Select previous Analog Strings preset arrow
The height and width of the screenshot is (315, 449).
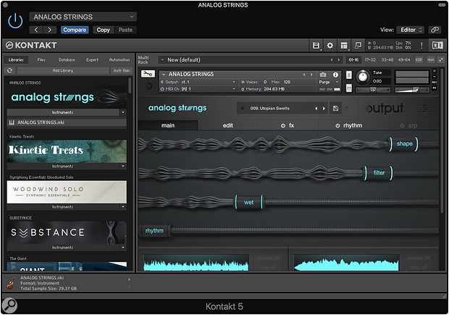coord(316,108)
